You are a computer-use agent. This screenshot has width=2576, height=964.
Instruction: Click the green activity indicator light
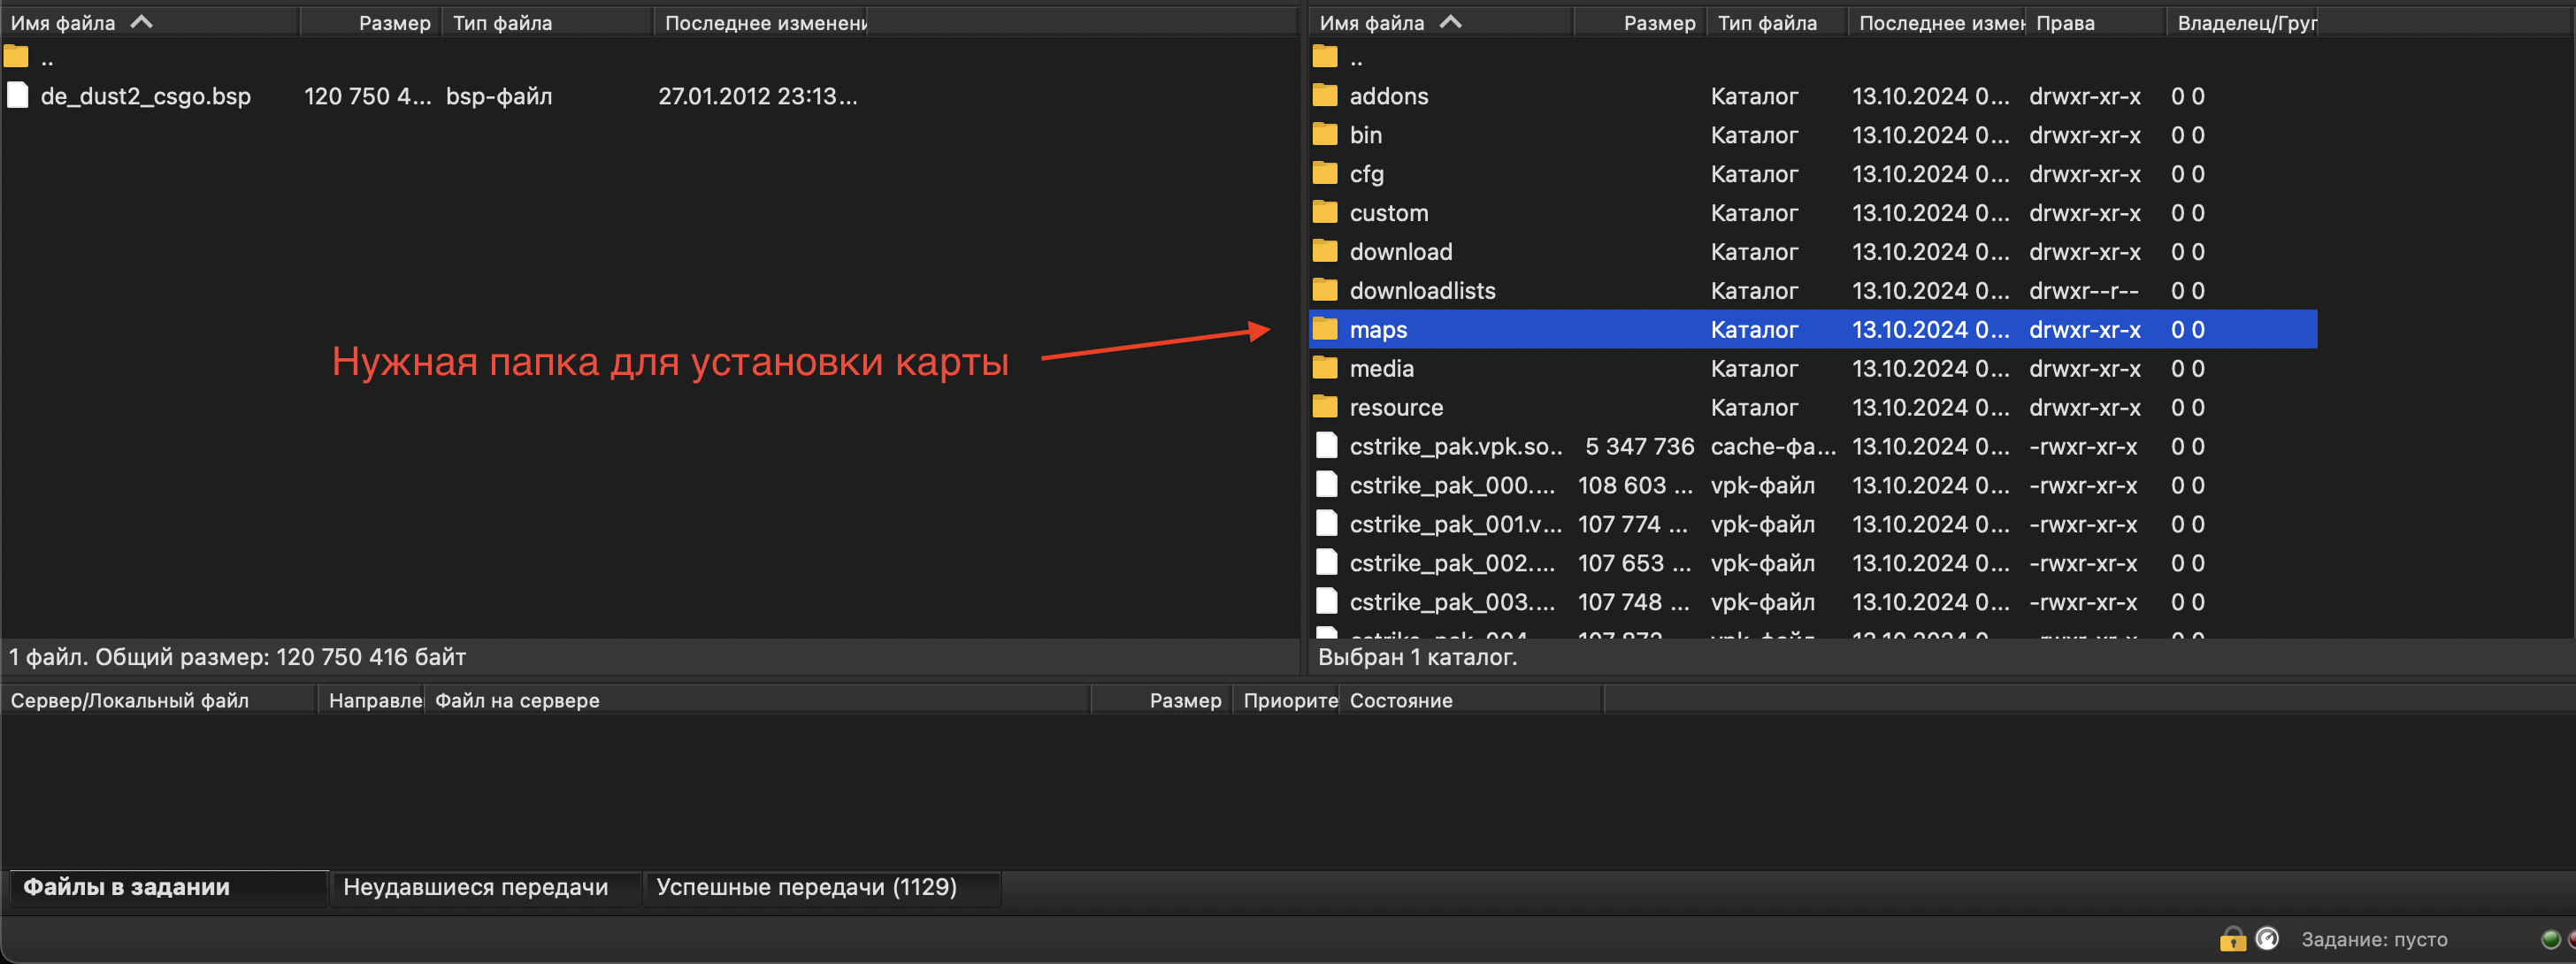[2550, 939]
